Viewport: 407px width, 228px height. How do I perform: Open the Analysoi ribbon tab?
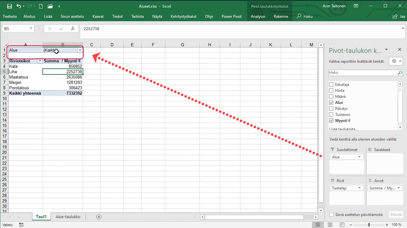[x=258, y=16]
